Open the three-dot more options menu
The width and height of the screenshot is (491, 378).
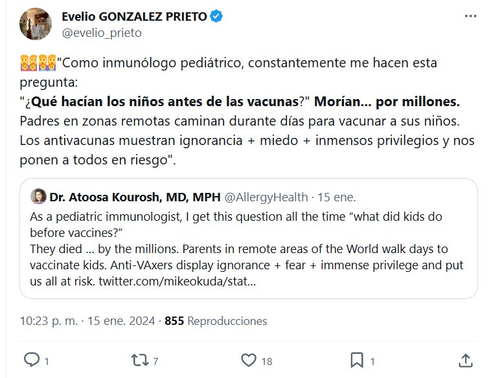(470, 17)
